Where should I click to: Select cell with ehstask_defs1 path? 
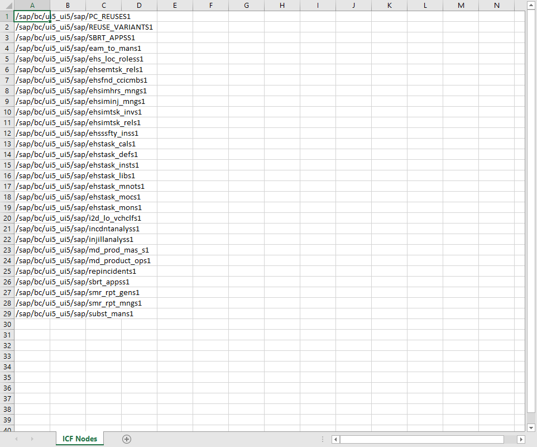32,155
